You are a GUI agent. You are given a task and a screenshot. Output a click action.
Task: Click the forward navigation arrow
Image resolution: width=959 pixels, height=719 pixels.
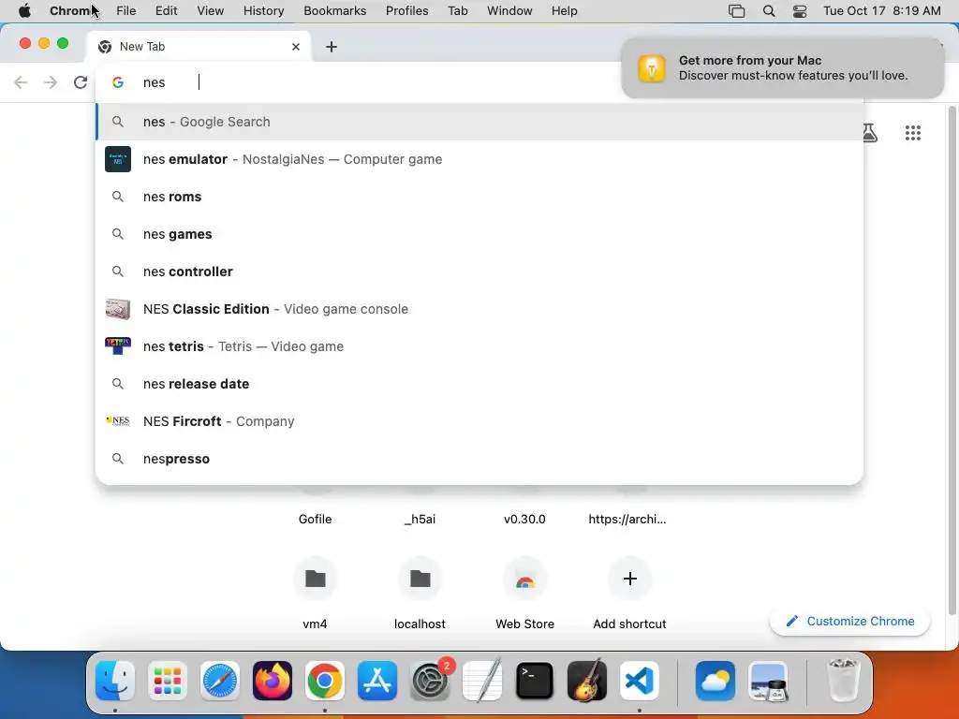[x=51, y=82]
